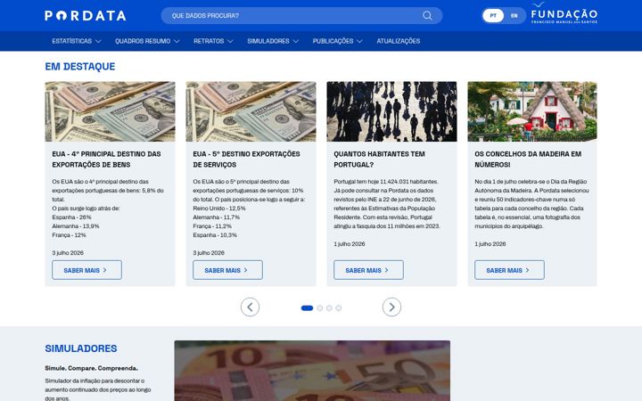642x401 pixels.
Task: Select the fourth carousel page dot
Action: pyautogui.click(x=338, y=308)
